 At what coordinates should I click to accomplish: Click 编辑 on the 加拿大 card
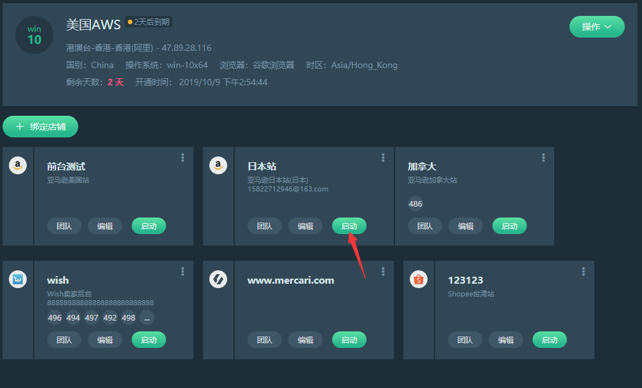[466, 226]
